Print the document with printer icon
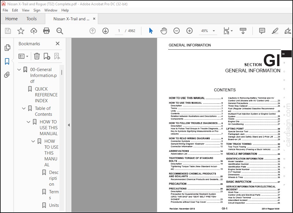293x213 pixels. pos(46,31)
